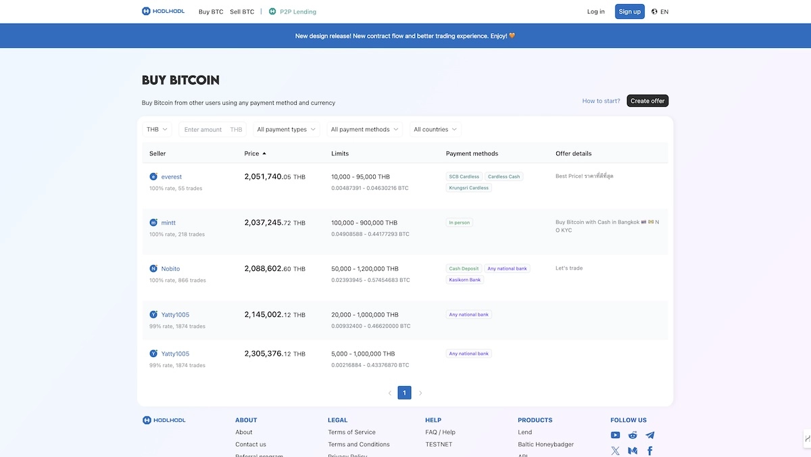Open the Baltic Honeybadger link
The image size is (811, 457).
coord(546,444)
